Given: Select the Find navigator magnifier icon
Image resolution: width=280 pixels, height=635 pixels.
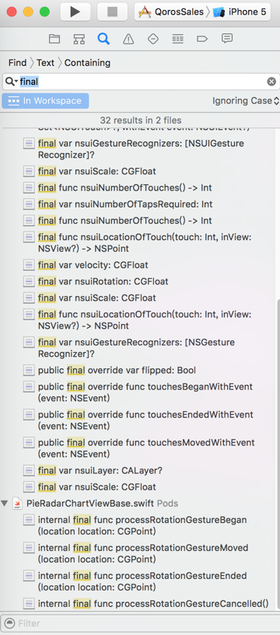Looking at the screenshot, I should tap(103, 39).
